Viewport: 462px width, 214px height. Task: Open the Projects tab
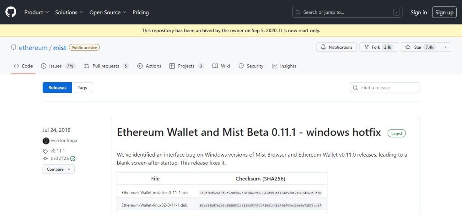coord(186,66)
